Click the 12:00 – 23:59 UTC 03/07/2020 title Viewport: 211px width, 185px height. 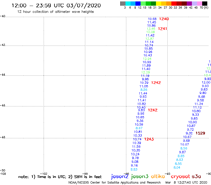pos(56,5)
